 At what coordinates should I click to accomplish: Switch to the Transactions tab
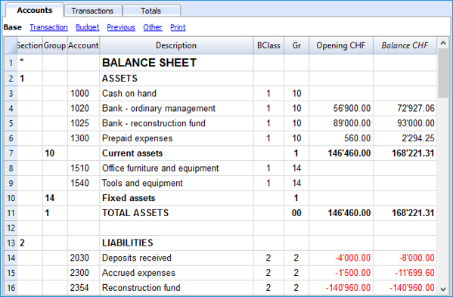(x=93, y=11)
